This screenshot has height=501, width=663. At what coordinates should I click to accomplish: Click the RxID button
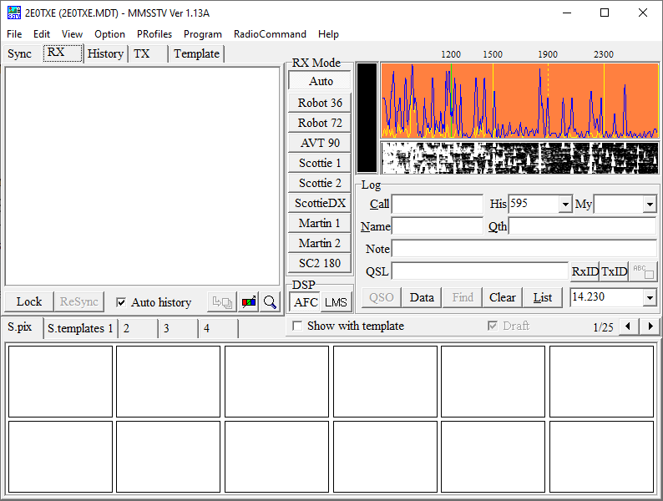585,271
